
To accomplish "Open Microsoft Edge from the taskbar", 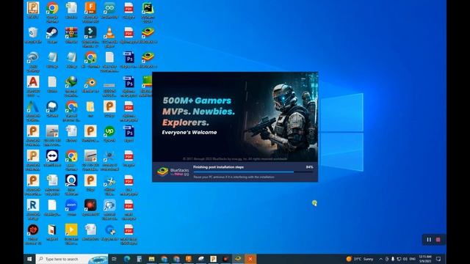I will (127, 259).
